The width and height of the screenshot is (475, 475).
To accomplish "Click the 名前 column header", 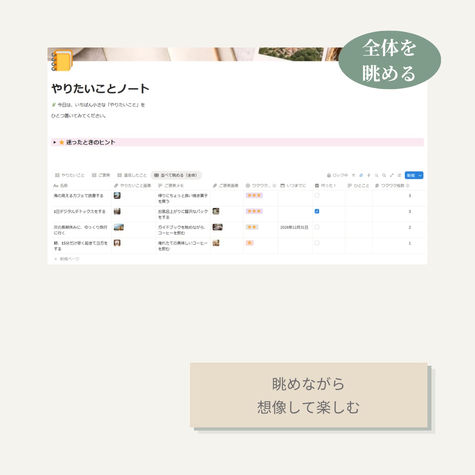I will click(x=61, y=186).
